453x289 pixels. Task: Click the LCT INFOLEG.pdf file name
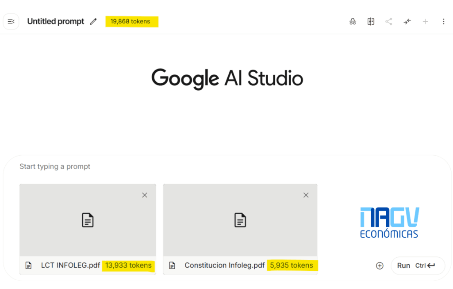click(x=70, y=266)
